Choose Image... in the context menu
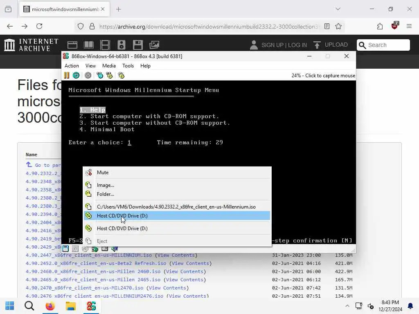The height and width of the screenshot is (314, 419). (x=177, y=185)
